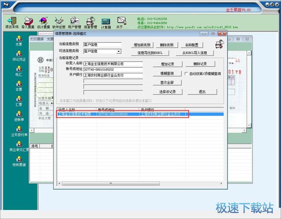The height and width of the screenshot is (219, 281).
Task: Minimize the 信息管理表 dialog
Action: [x=204, y=34]
